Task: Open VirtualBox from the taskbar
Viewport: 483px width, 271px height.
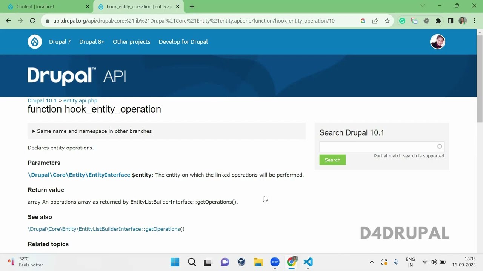Action: click(x=241, y=262)
